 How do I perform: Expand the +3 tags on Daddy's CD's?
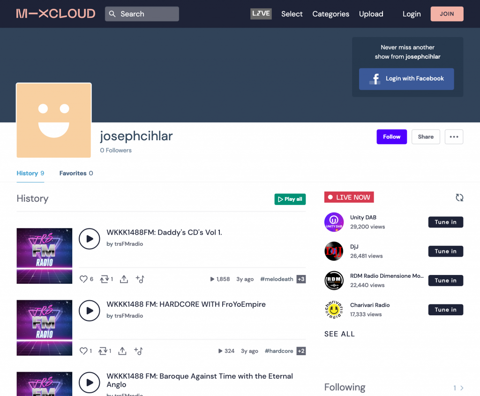coord(301,279)
